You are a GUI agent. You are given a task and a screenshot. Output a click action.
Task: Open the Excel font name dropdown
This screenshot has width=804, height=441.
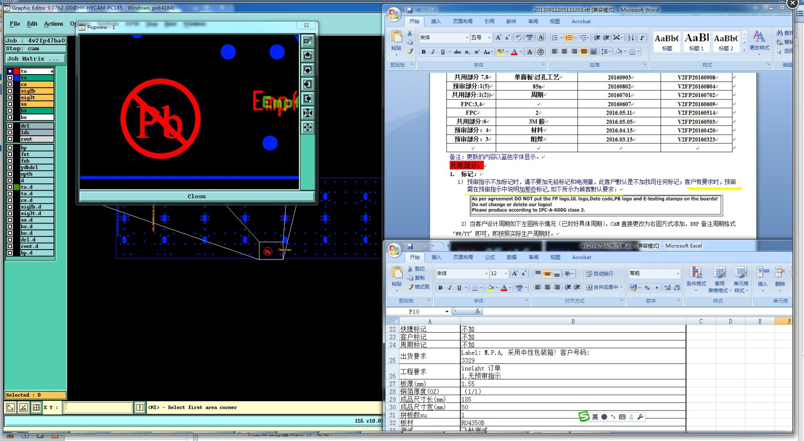click(x=486, y=274)
